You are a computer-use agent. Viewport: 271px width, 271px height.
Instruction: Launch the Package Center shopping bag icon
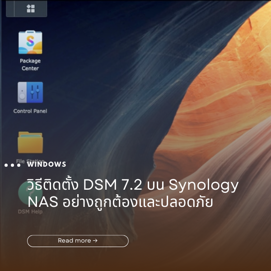(30, 42)
